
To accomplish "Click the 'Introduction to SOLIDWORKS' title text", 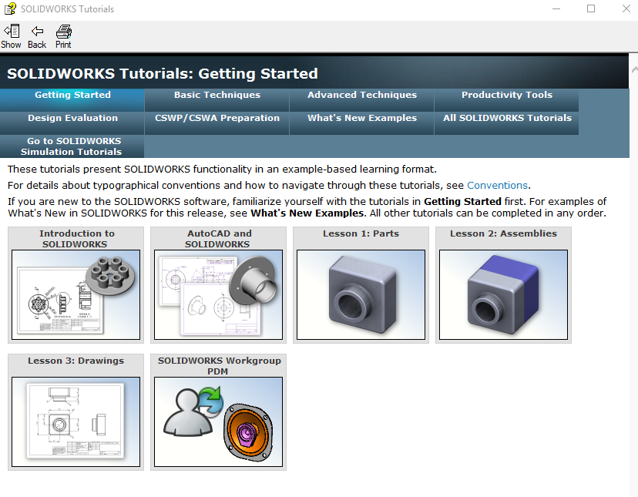I will [76, 239].
